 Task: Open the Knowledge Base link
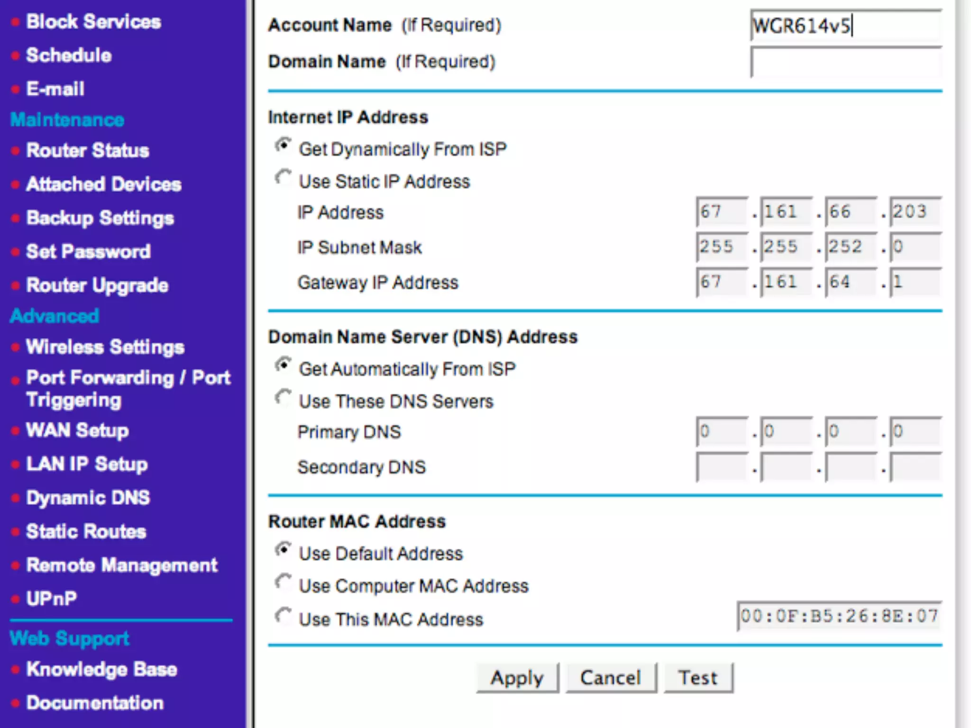pyautogui.click(x=101, y=669)
